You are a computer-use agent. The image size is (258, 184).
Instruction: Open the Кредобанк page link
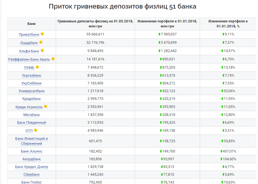pyautogui.click(x=32, y=99)
